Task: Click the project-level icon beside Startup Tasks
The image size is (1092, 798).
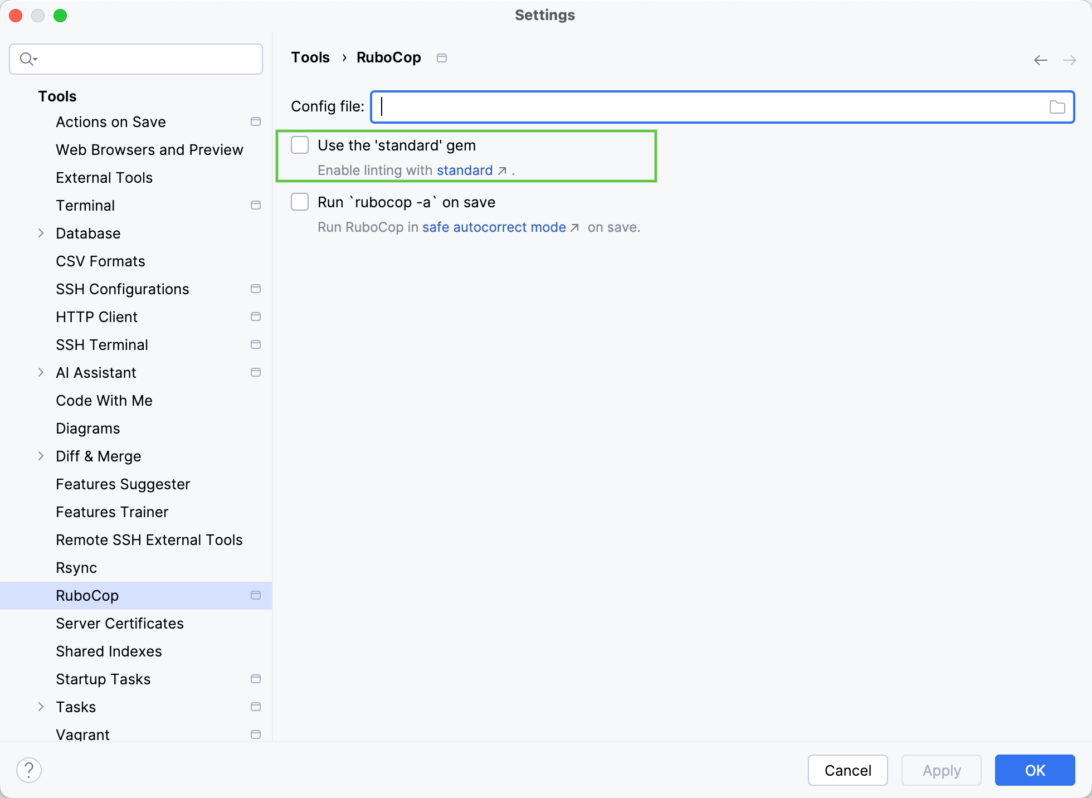Action: coord(256,679)
